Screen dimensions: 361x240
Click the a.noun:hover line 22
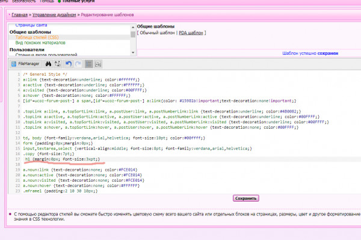[81, 186]
